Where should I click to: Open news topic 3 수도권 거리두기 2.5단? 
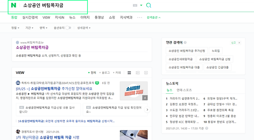click(183, 110)
